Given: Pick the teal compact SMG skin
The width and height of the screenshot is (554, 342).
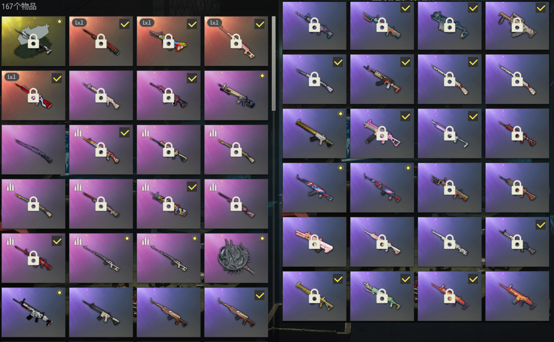Looking at the screenshot, I should point(449,25).
